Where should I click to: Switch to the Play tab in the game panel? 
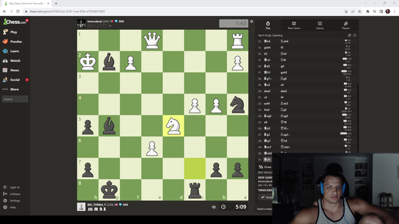point(267,25)
